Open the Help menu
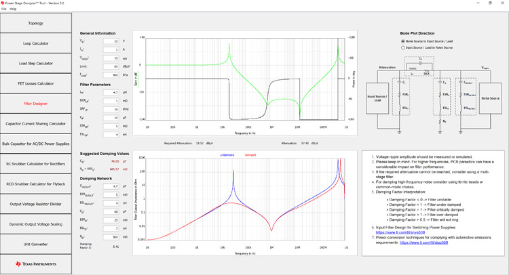 13,9
